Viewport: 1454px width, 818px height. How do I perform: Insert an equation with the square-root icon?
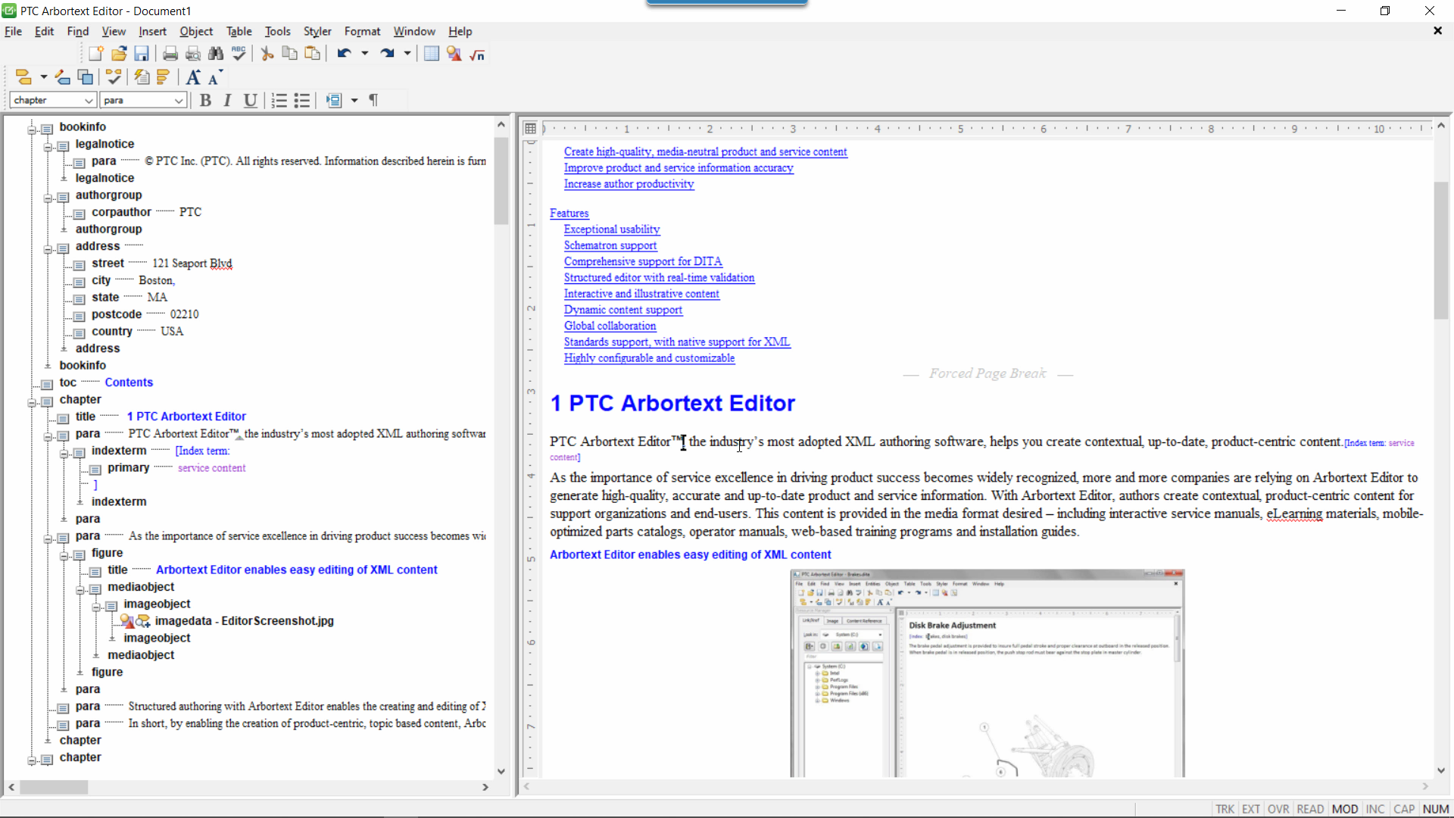(477, 54)
